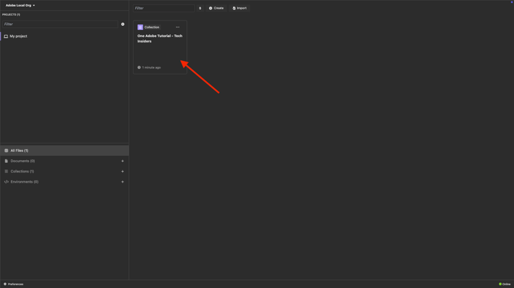Click the My project laptop icon
This screenshot has height=288, width=514.
pyautogui.click(x=6, y=36)
